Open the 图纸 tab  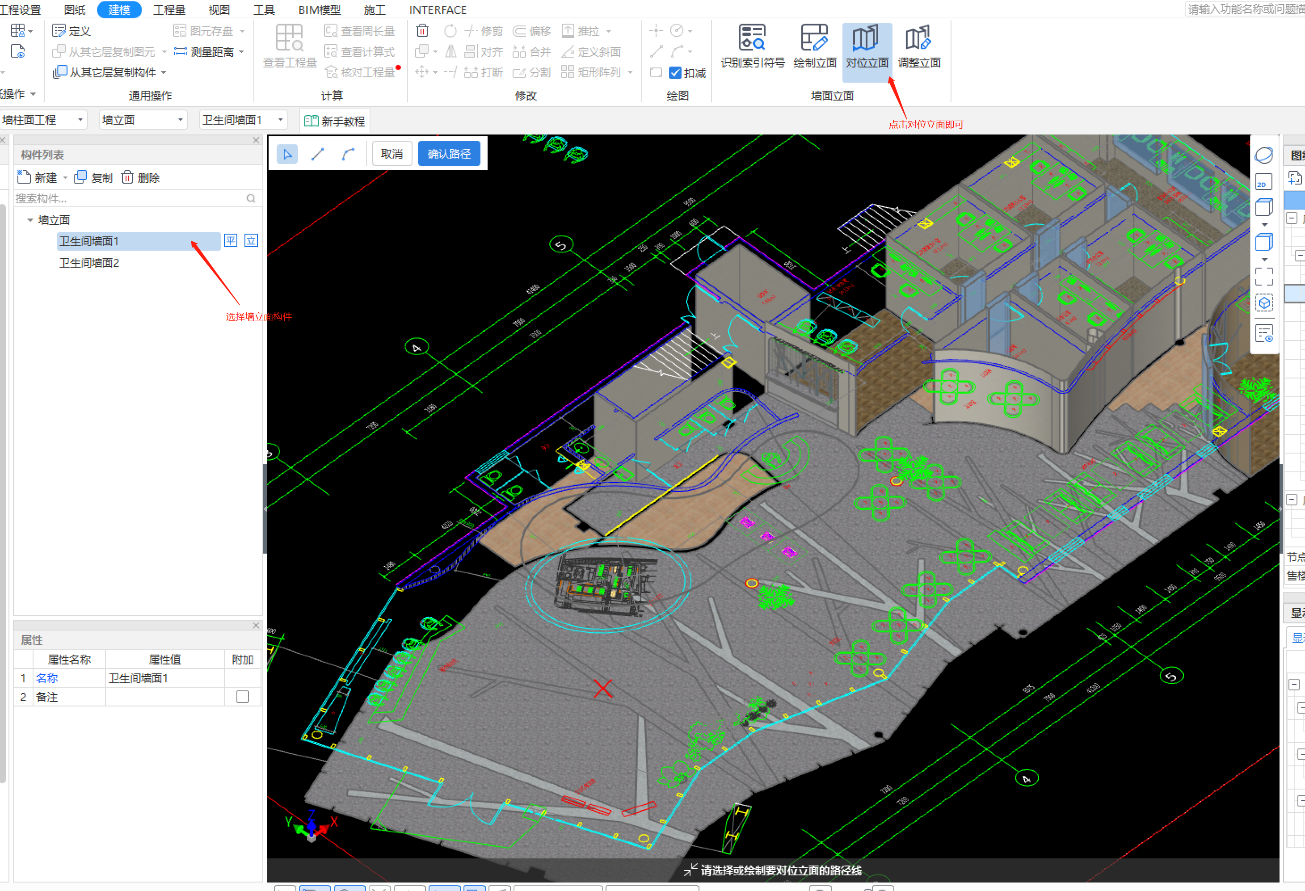point(75,9)
